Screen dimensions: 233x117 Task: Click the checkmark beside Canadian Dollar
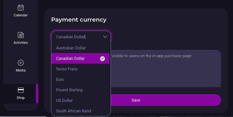click(102, 58)
